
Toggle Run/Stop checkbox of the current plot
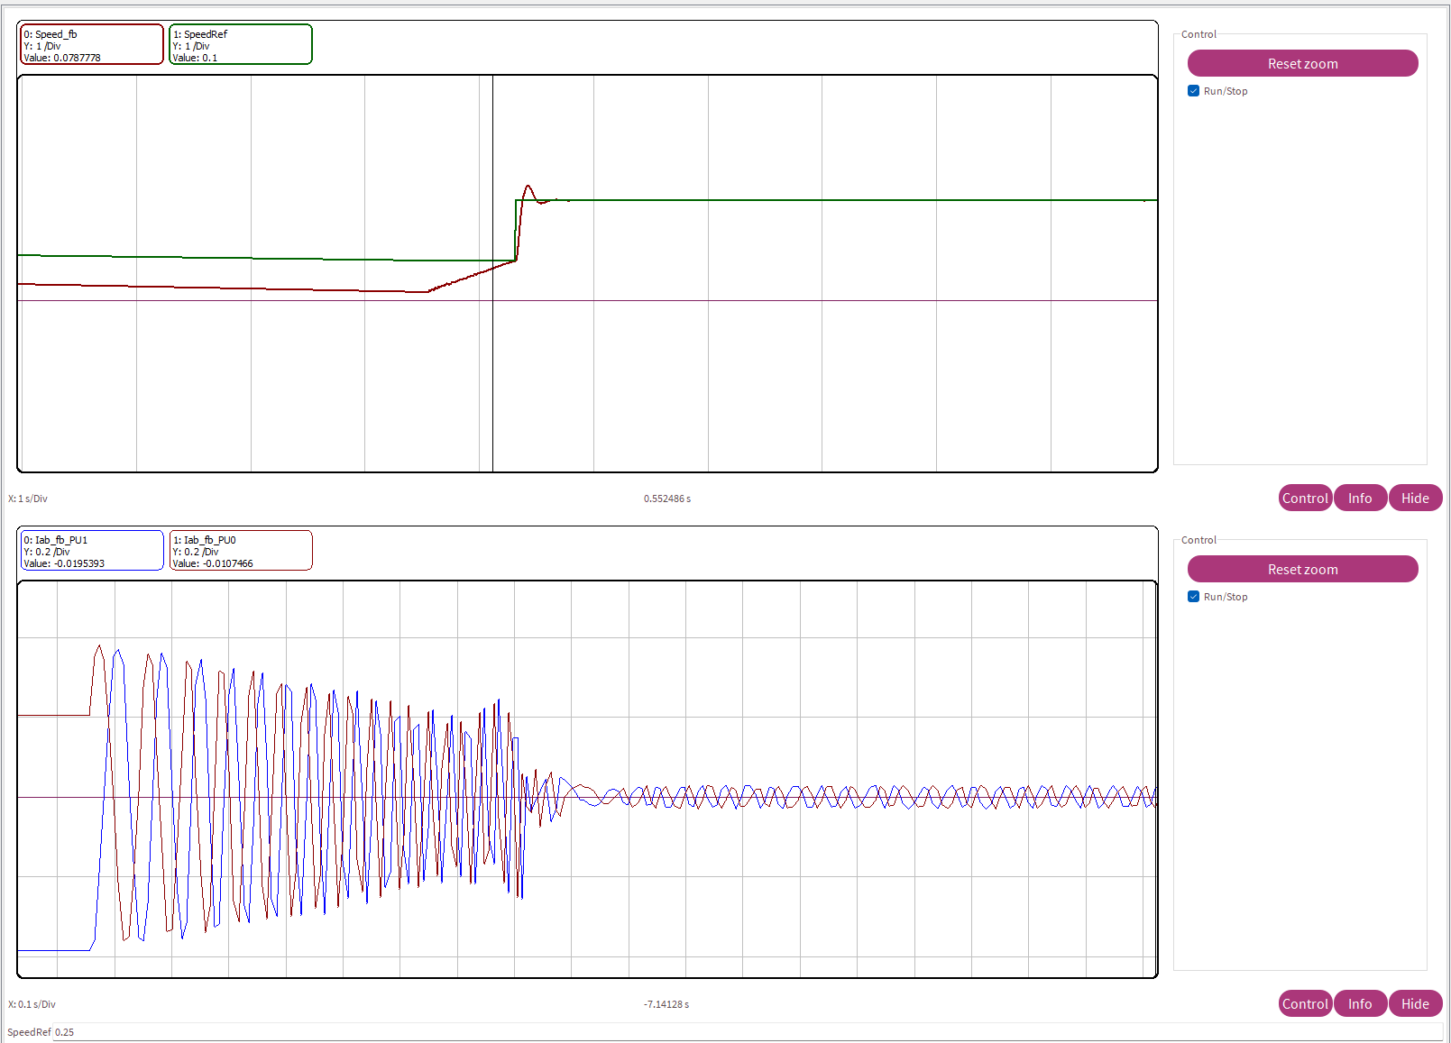tap(1193, 597)
